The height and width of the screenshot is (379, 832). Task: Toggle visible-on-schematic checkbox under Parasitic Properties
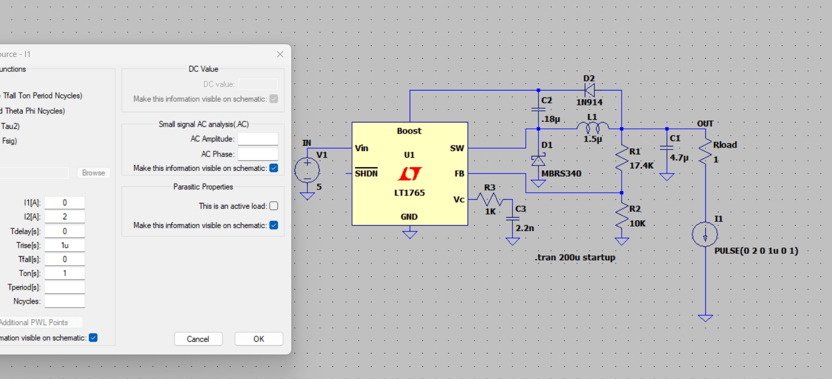coord(273,225)
